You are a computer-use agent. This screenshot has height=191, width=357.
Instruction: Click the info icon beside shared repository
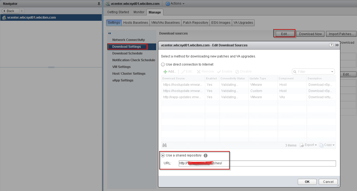(x=206, y=156)
